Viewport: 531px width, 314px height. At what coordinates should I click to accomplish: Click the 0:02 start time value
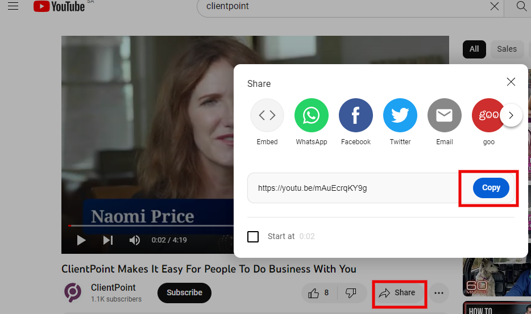tap(307, 236)
